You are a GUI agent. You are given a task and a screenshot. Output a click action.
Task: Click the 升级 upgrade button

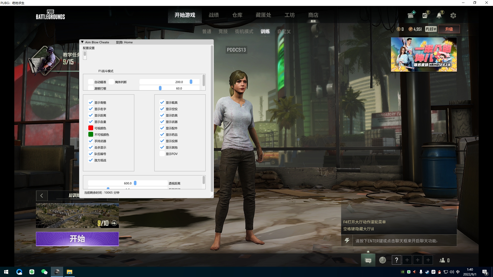[x=449, y=29]
